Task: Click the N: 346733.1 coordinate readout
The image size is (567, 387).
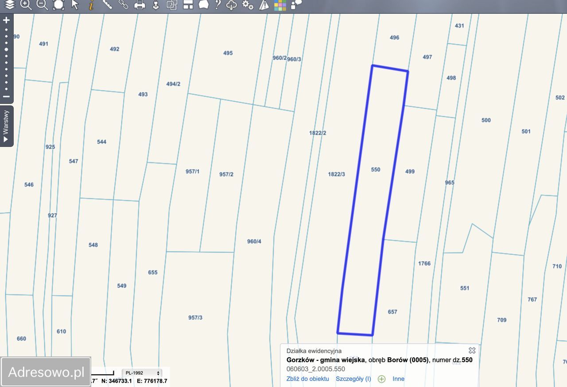Action: [117, 381]
